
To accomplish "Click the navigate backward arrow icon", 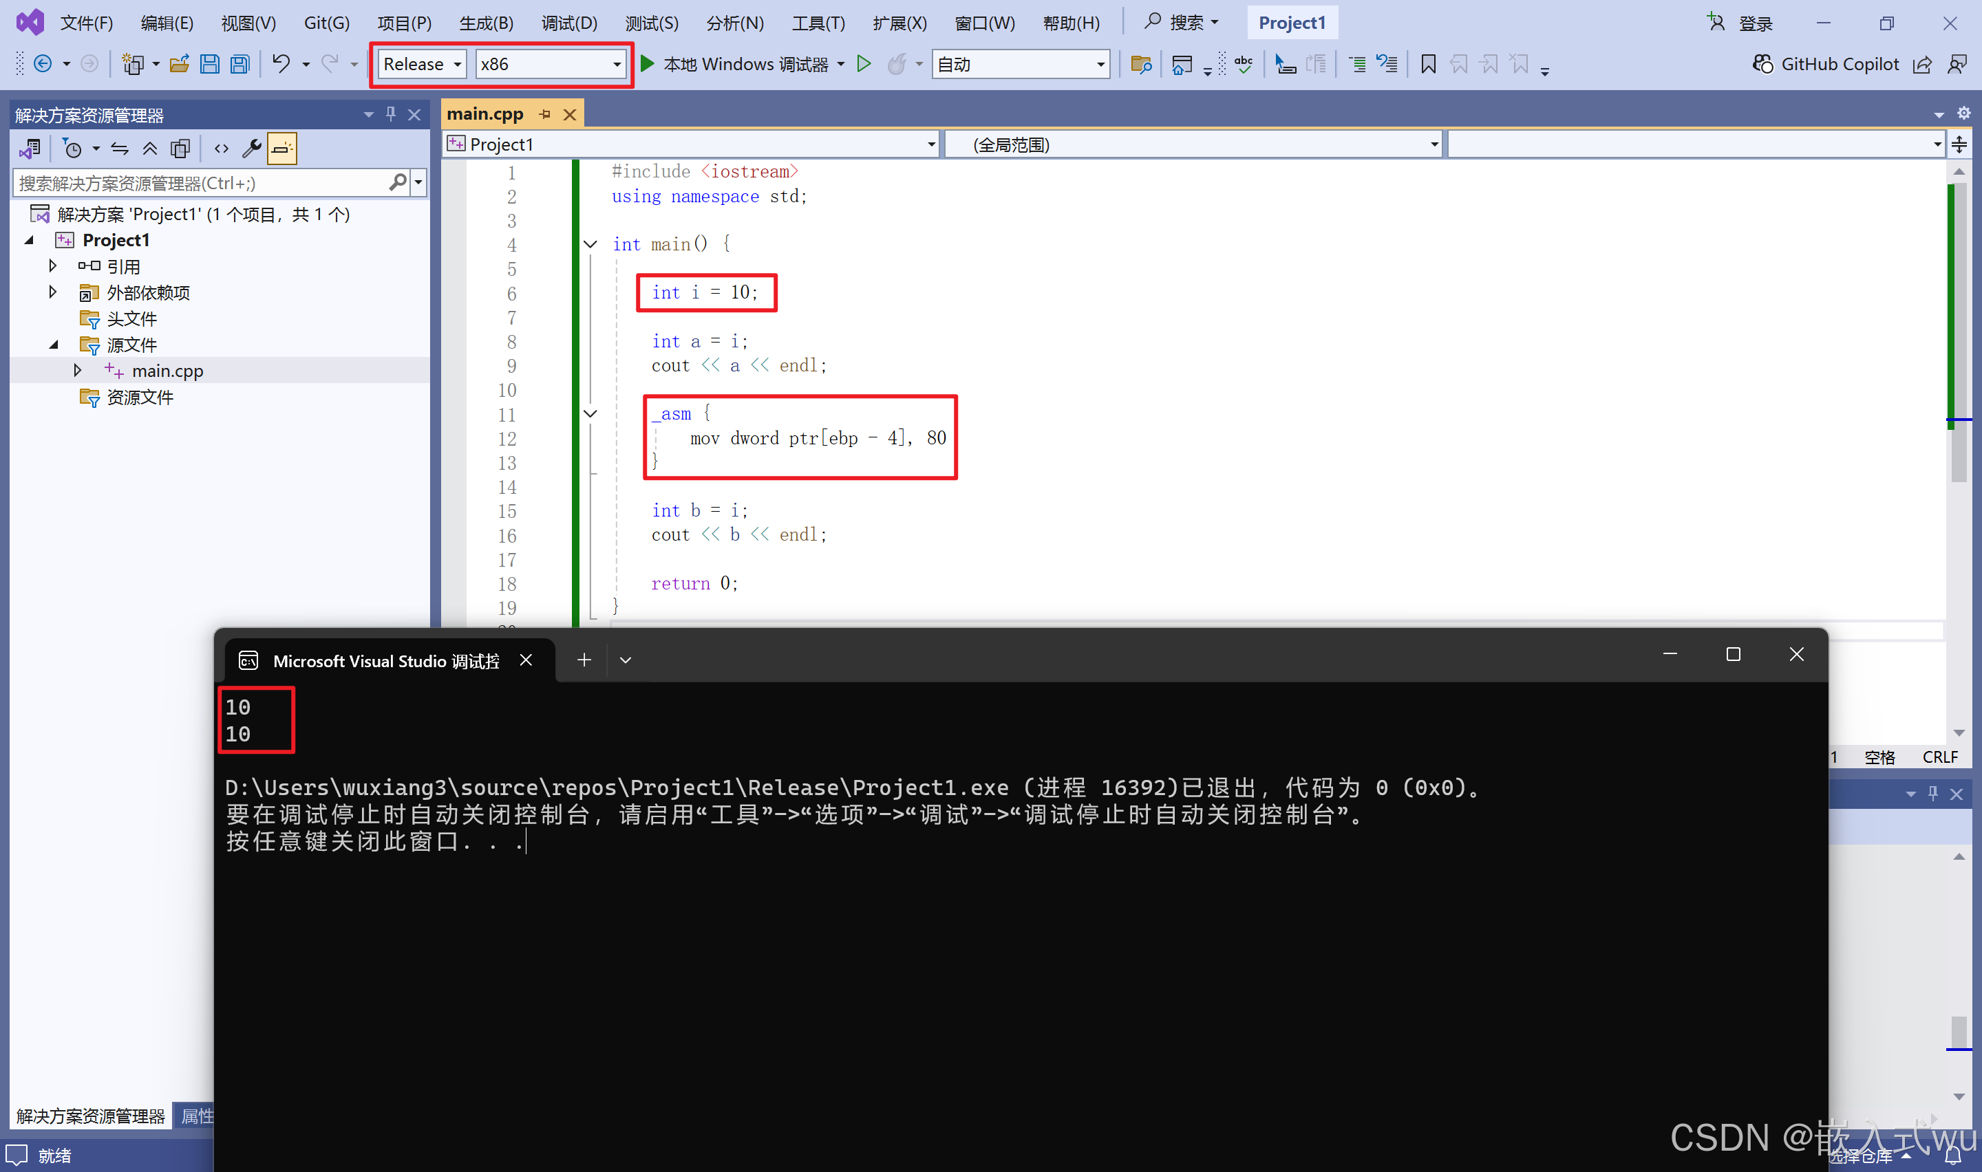I will point(43,64).
